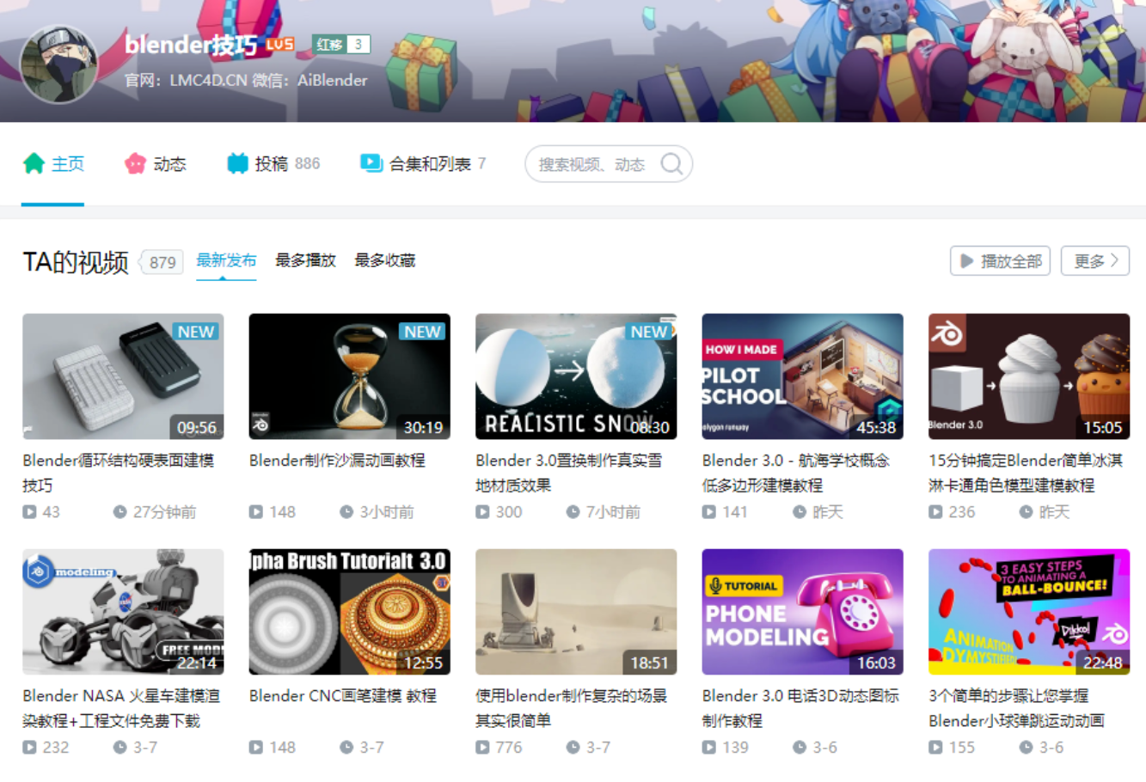Click the 官网:LMC4D.CN 微信:AiBlender signature text
Screen dimensions: 1146x782
point(246,80)
